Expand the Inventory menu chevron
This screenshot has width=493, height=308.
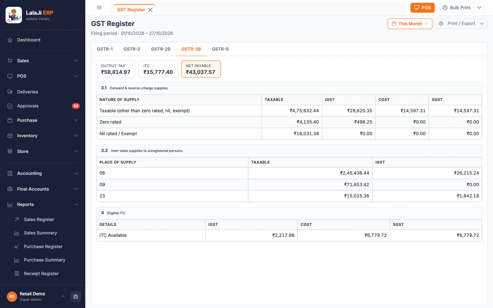pyautogui.click(x=76, y=136)
